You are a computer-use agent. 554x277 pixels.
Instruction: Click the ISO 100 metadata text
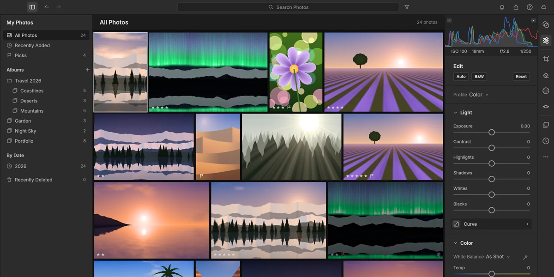(x=459, y=51)
